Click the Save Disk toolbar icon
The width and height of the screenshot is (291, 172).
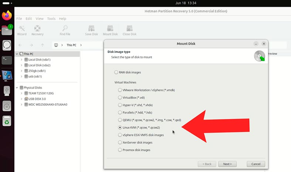pyautogui.click(x=91, y=28)
